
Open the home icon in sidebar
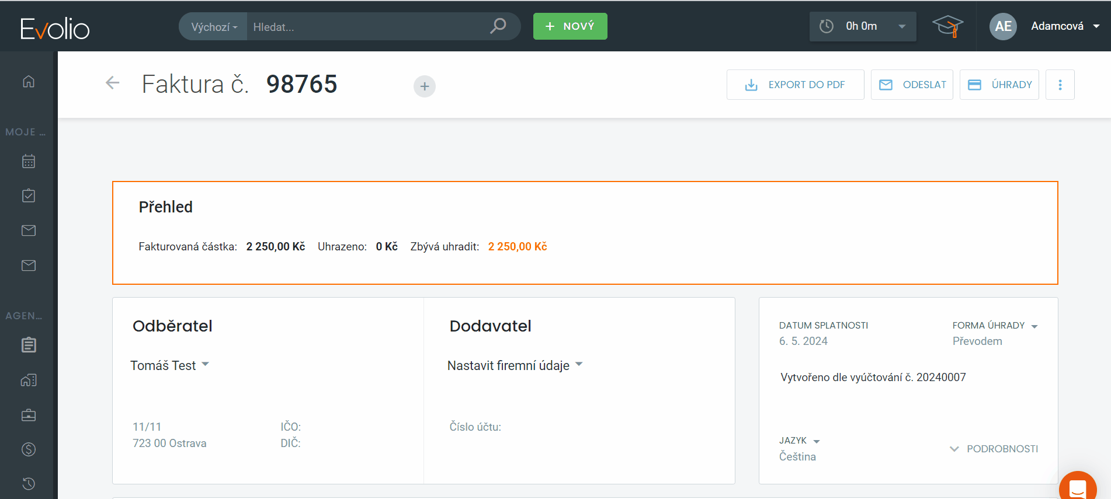tap(29, 81)
